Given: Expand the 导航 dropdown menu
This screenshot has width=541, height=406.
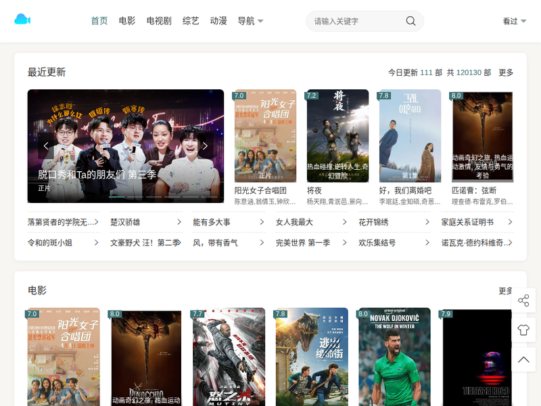Looking at the screenshot, I should [250, 21].
